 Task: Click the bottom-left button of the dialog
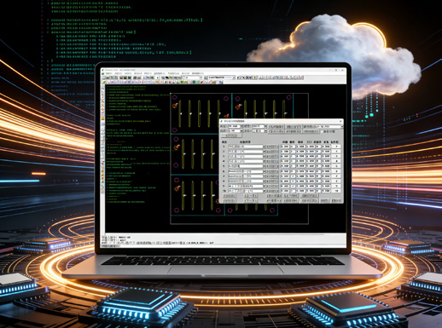click(x=230, y=200)
